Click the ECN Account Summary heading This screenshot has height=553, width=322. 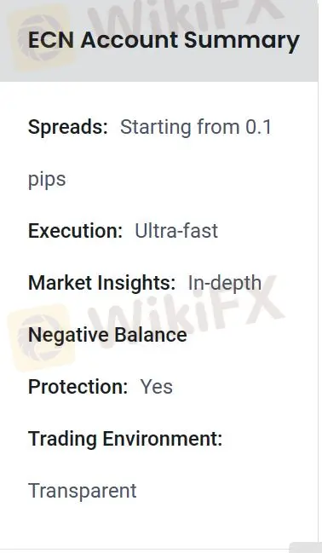164,40
